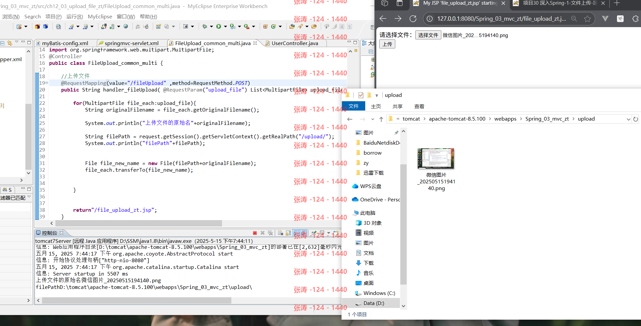The width and height of the screenshot is (641, 326).
Task: Click the green Run button in toolbar
Action: tap(219, 26)
